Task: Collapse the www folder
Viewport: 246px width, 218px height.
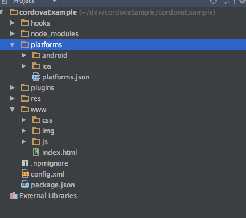Action: click(x=12, y=110)
